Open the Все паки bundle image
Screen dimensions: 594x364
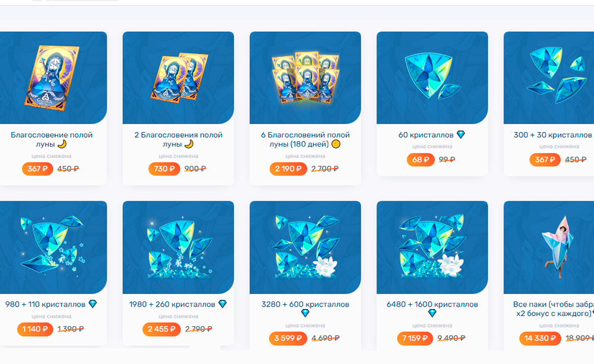coord(549,247)
